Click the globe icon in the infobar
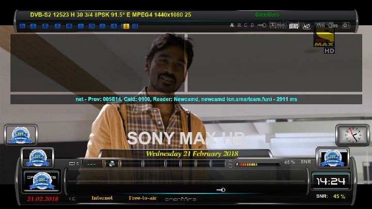The height and width of the screenshot is (209, 372). coord(111,164)
